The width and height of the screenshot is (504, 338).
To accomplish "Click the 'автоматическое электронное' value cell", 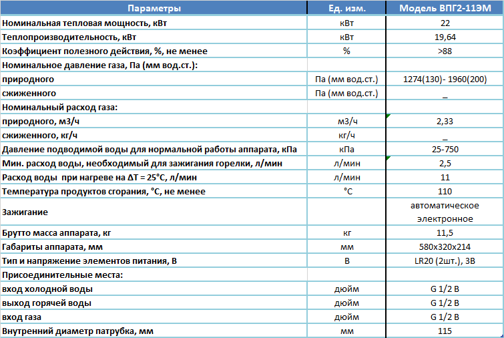I will pyautogui.click(x=445, y=212).
